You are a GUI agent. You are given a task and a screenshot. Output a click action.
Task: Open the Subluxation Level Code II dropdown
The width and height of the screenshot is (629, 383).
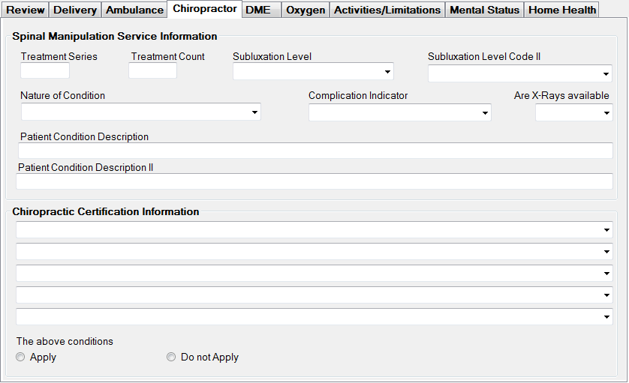click(x=519, y=73)
